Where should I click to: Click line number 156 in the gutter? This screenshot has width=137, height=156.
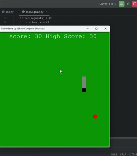pos(4,22)
